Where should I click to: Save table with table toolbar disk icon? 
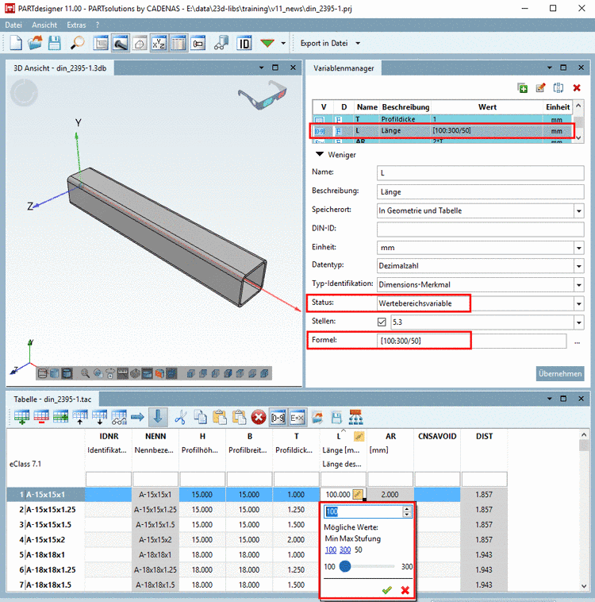pos(336,417)
